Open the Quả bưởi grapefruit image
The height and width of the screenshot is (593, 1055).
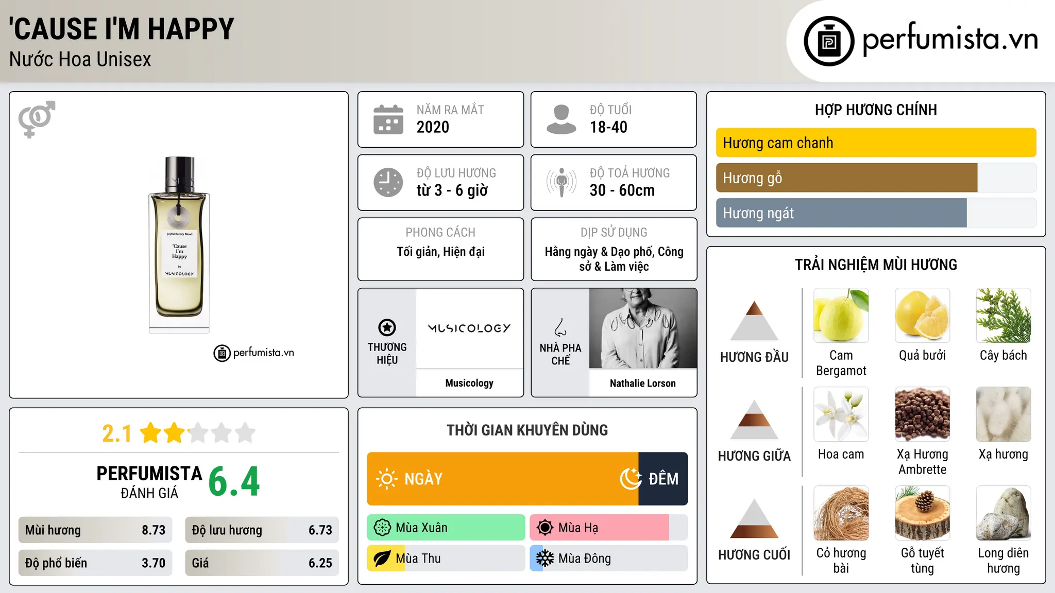click(x=923, y=316)
